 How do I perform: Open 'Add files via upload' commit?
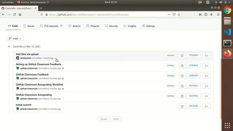(27, 54)
